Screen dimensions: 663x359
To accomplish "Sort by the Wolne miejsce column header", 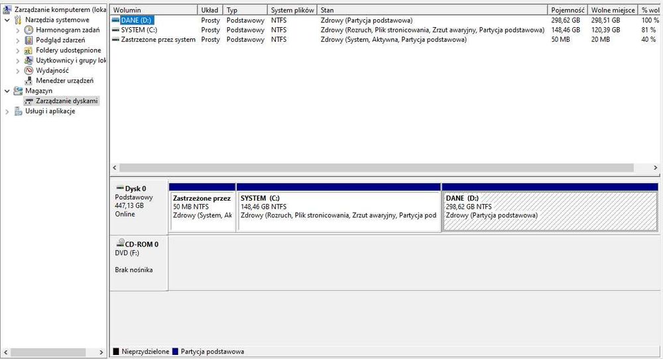I will [613, 10].
